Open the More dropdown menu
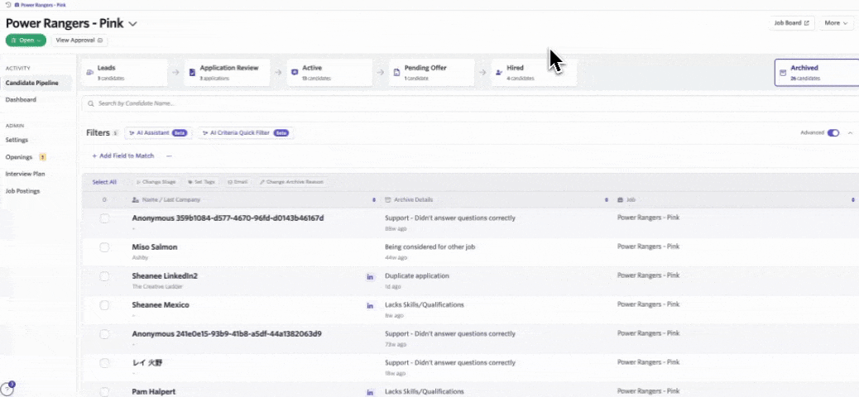The image size is (859, 397). pyautogui.click(x=836, y=23)
